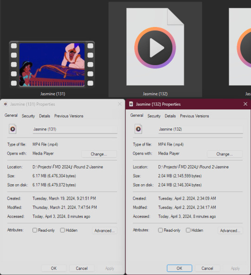This screenshot has width=251, height=275.
Task: Click size value 6.17 MB (6,476,304 bytes)
Action: (x=54, y=176)
